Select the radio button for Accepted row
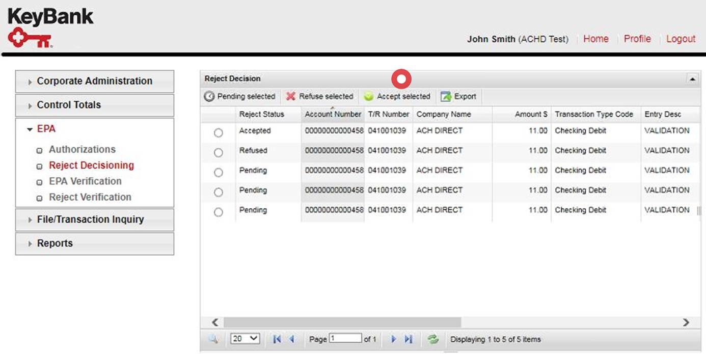 coord(219,133)
